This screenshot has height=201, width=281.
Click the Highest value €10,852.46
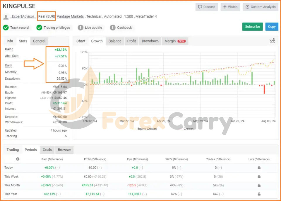59,98
